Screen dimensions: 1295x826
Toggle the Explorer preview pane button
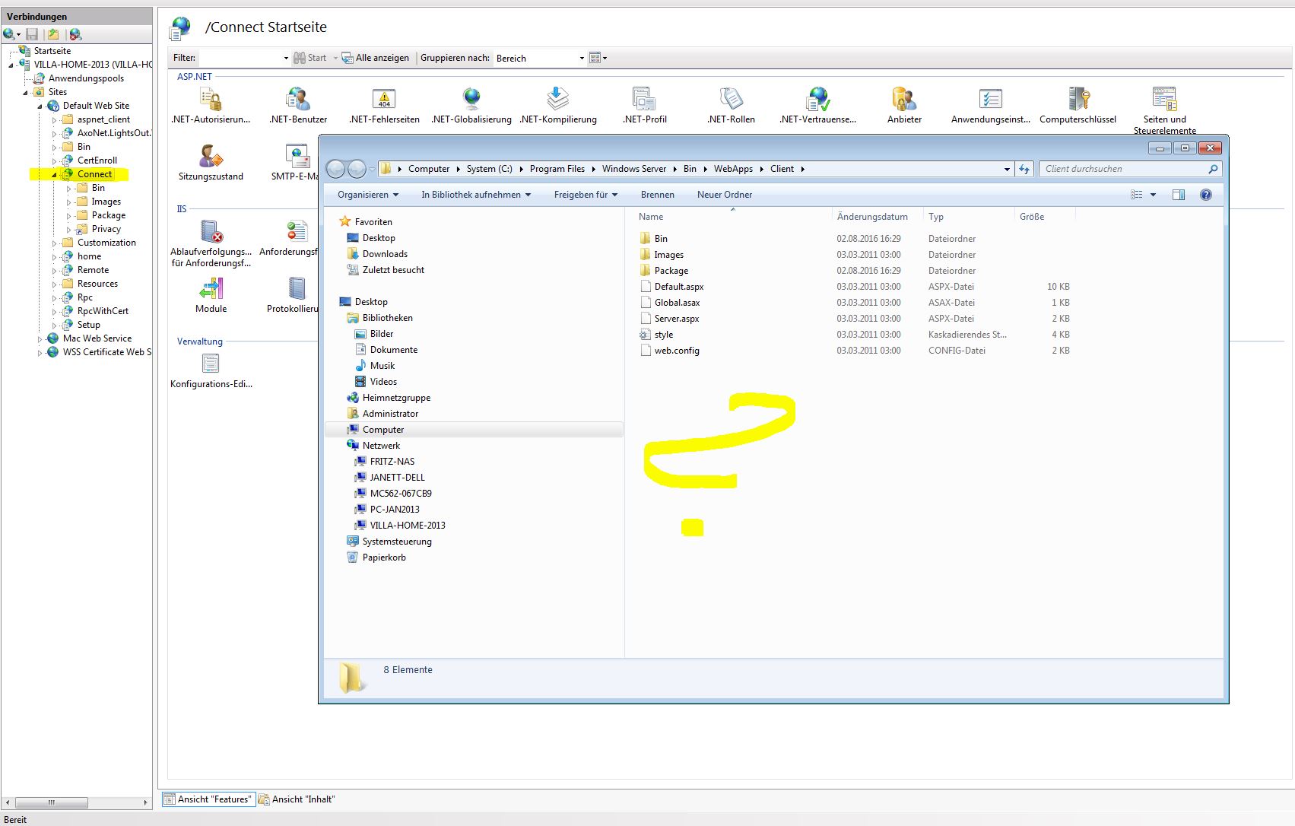(1178, 195)
